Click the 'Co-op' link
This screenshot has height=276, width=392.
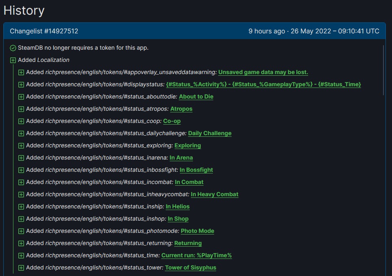pyautogui.click(x=172, y=121)
